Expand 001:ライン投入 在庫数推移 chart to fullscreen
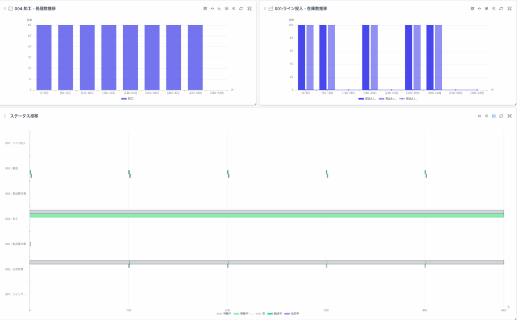The width and height of the screenshot is (517, 320). click(509, 9)
